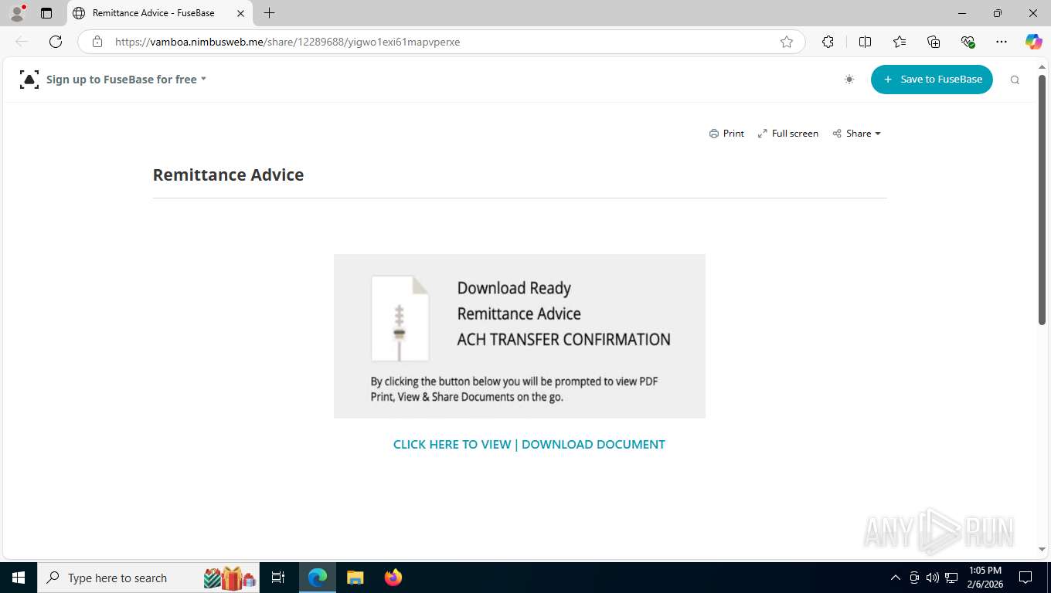1051x593 pixels.
Task: Click the Meet Now camera tray icon
Action: click(x=914, y=578)
